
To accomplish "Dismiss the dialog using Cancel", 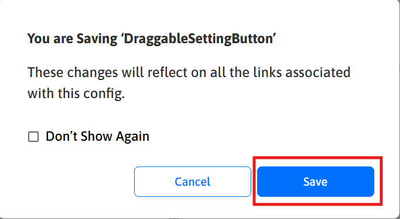I will click(x=193, y=182).
